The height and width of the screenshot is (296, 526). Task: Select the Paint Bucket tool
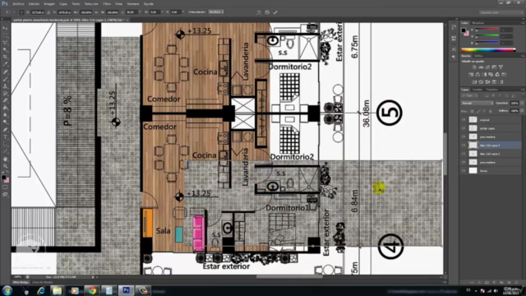tap(5, 108)
